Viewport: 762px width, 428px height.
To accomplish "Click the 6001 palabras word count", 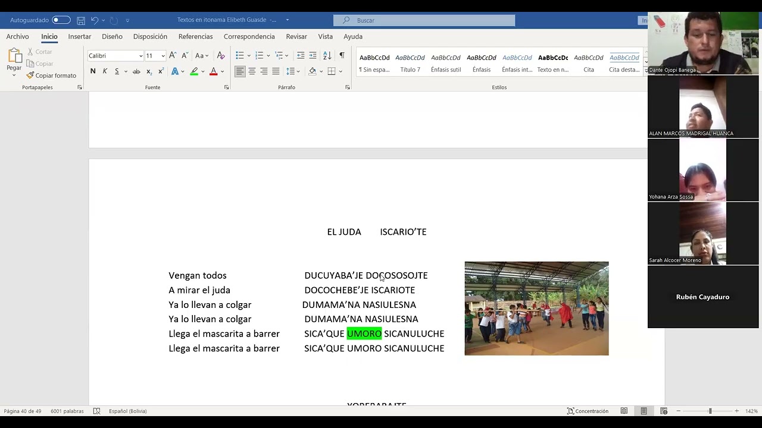I will point(67,411).
